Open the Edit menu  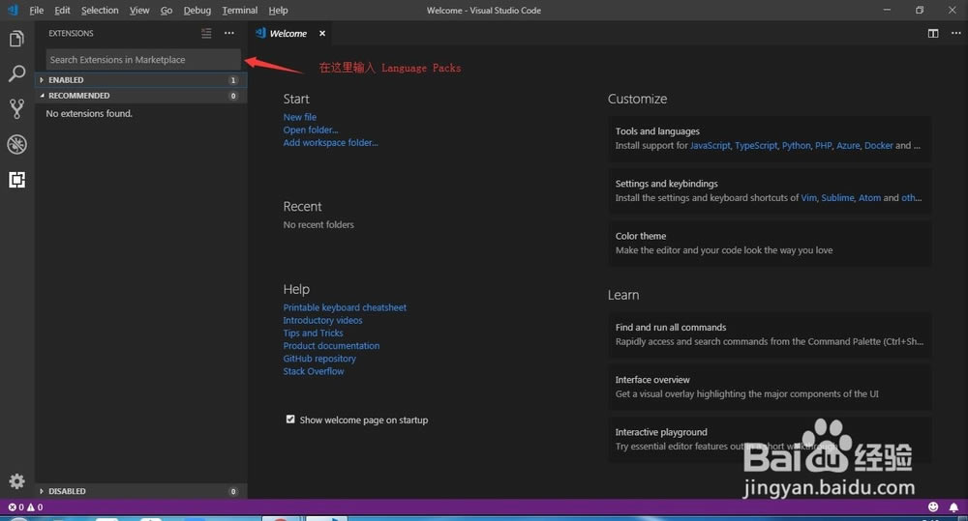pos(62,11)
